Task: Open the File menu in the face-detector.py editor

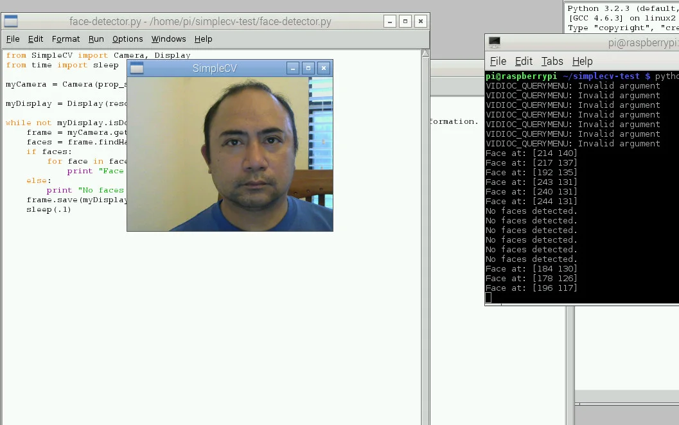Action: coord(12,39)
